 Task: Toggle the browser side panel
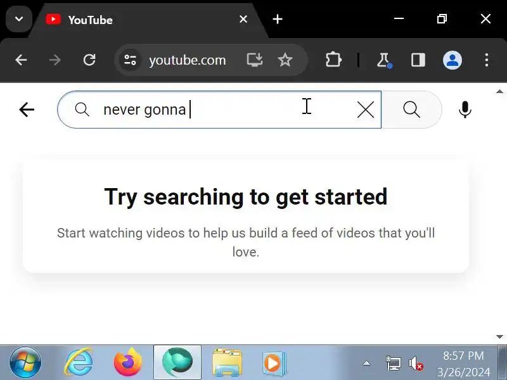418,60
